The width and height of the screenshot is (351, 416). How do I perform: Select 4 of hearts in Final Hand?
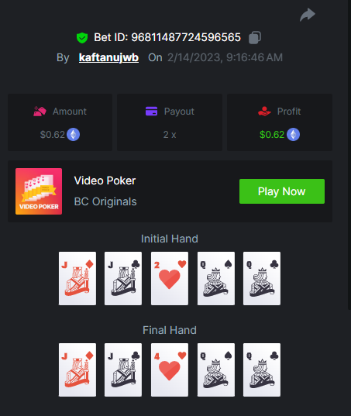point(170,370)
